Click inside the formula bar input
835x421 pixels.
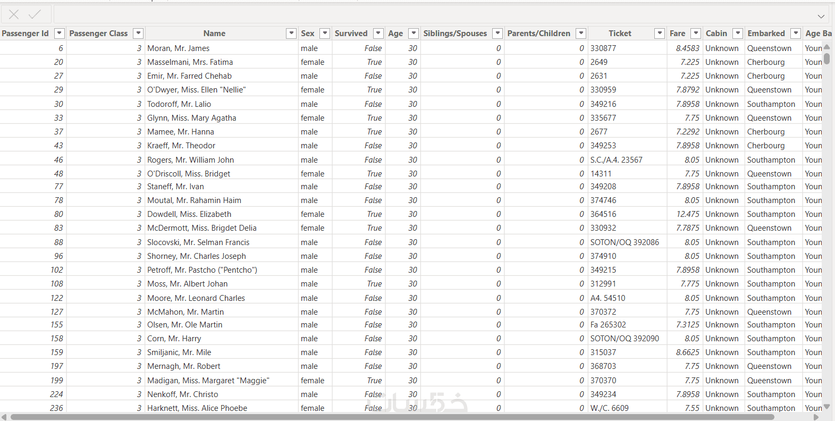[425, 15]
